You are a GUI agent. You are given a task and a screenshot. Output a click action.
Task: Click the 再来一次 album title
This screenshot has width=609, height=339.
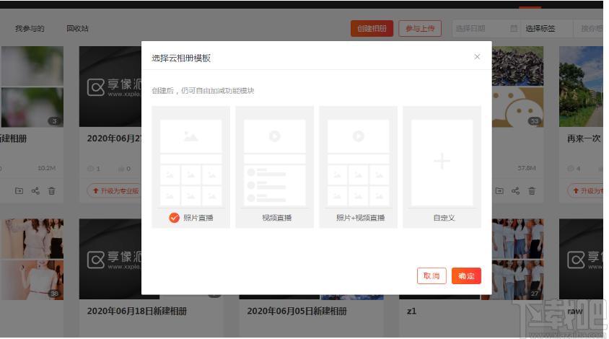[x=584, y=138]
